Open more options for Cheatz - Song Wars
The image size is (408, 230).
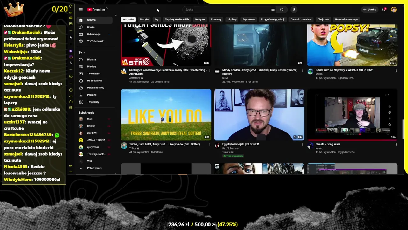[x=396, y=144]
